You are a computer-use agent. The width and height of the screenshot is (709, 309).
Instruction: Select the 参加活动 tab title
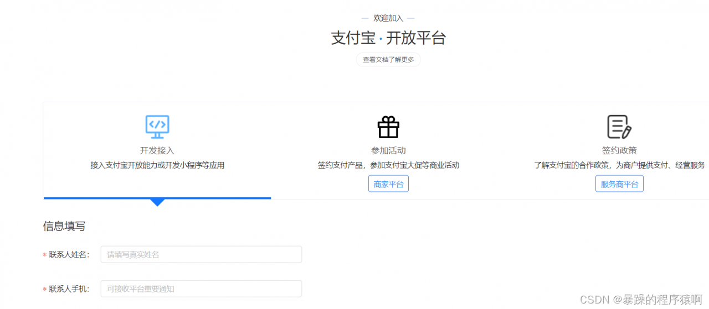(x=388, y=150)
